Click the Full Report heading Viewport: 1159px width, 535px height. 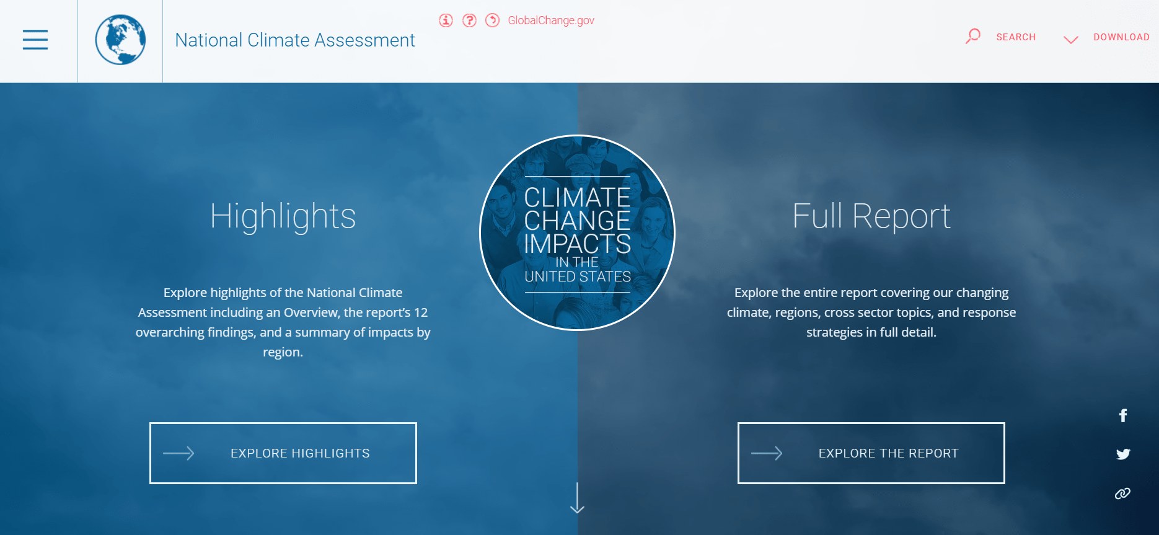click(871, 216)
